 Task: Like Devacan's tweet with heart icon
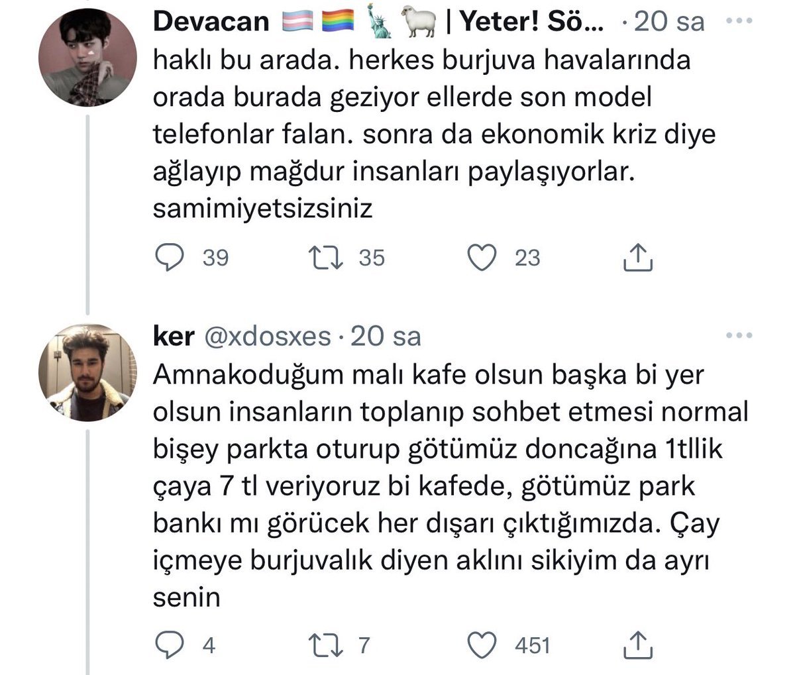point(482,258)
